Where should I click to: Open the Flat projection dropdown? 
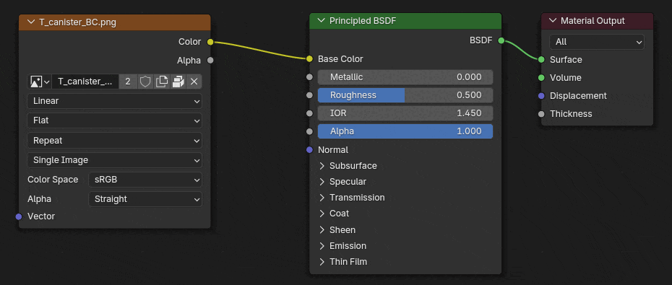(x=114, y=120)
